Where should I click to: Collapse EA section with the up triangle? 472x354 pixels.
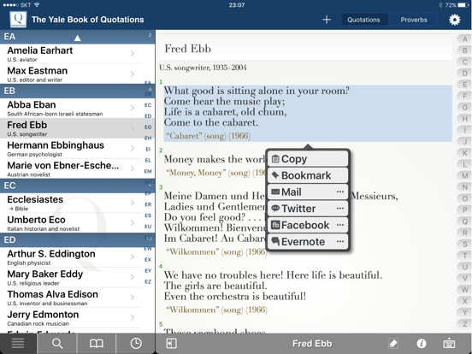pos(77,38)
